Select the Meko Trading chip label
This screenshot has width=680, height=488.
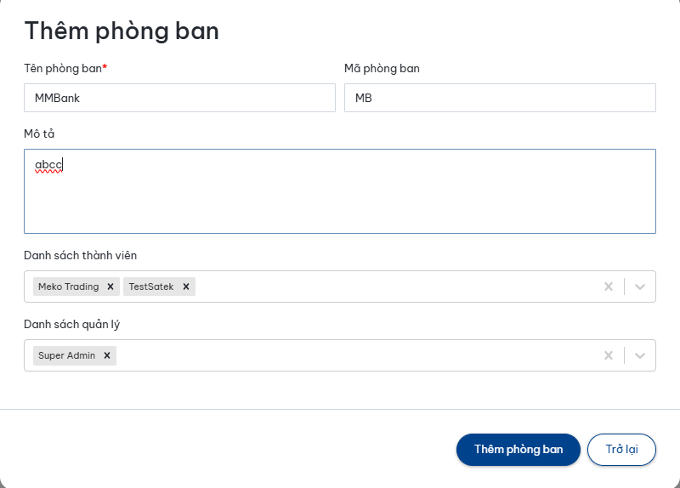69,287
